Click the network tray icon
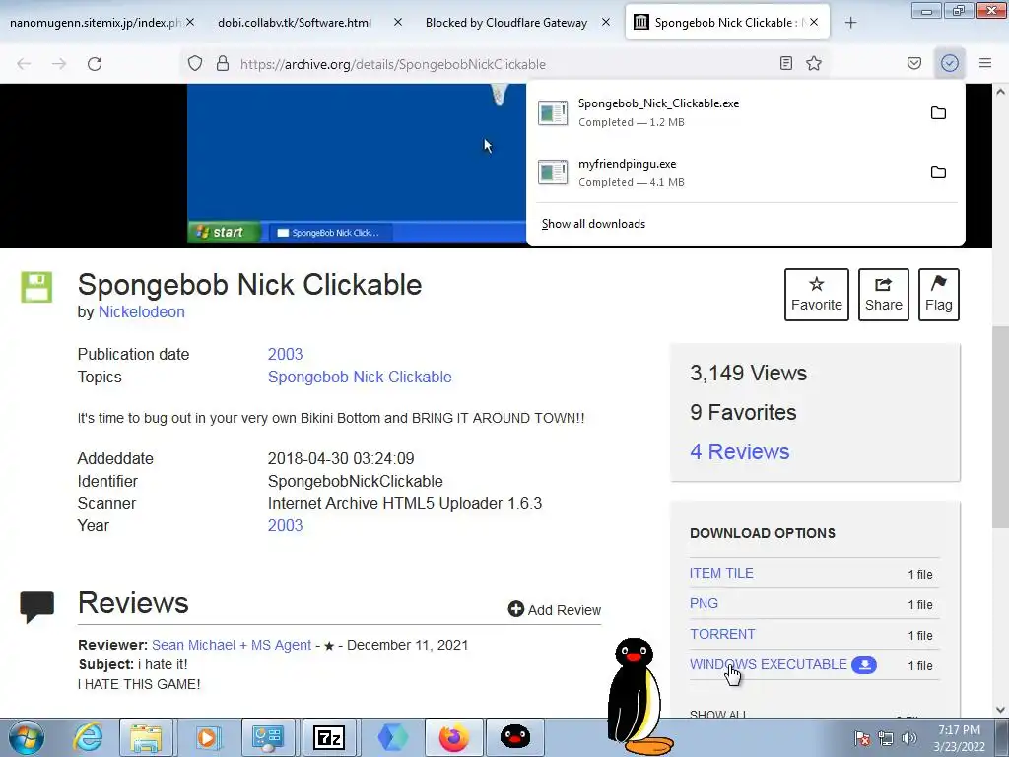 pyautogui.click(x=886, y=738)
